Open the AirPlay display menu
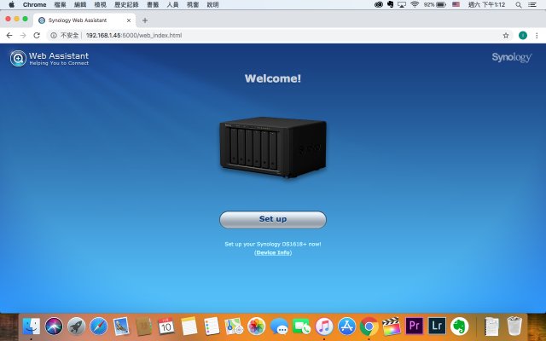 click(x=402, y=4)
